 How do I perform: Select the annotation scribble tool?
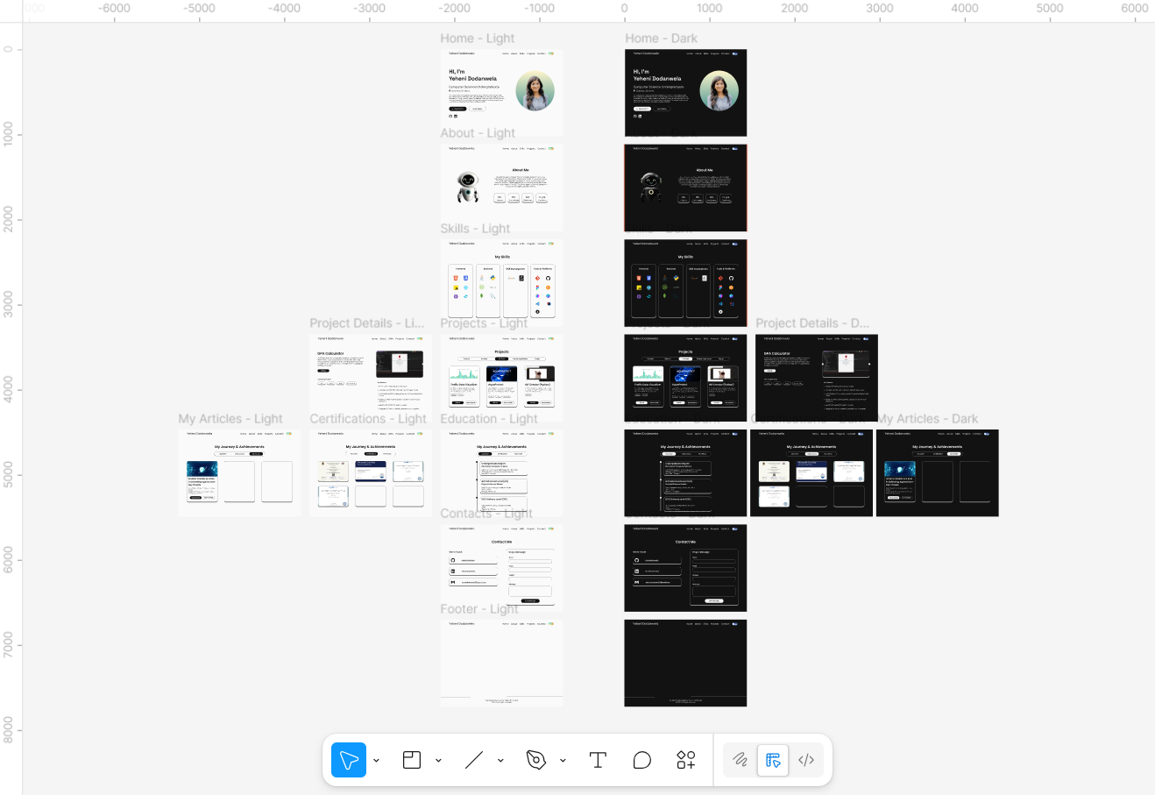pyautogui.click(x=739, y=760)
